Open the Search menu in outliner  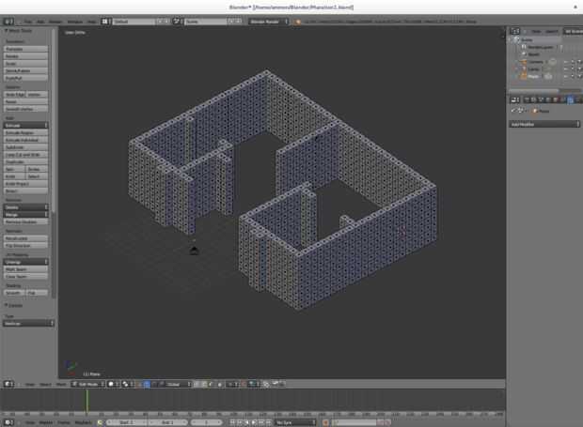[x=552, y=31]
